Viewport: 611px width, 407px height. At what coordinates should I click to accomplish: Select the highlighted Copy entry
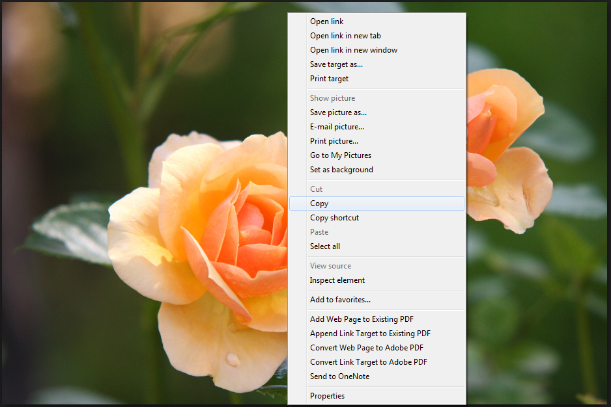(x=377, y=203)
